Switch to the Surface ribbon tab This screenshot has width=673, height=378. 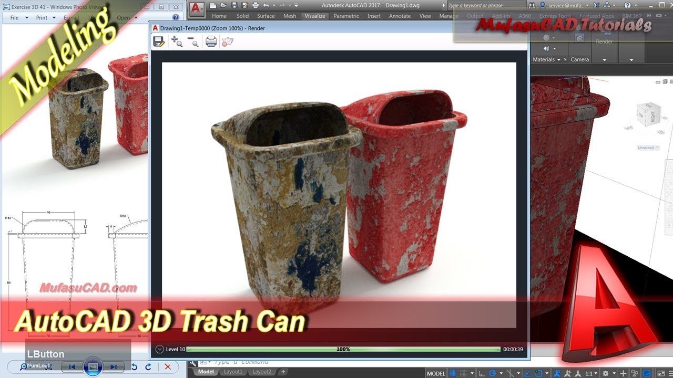[266, 16]
